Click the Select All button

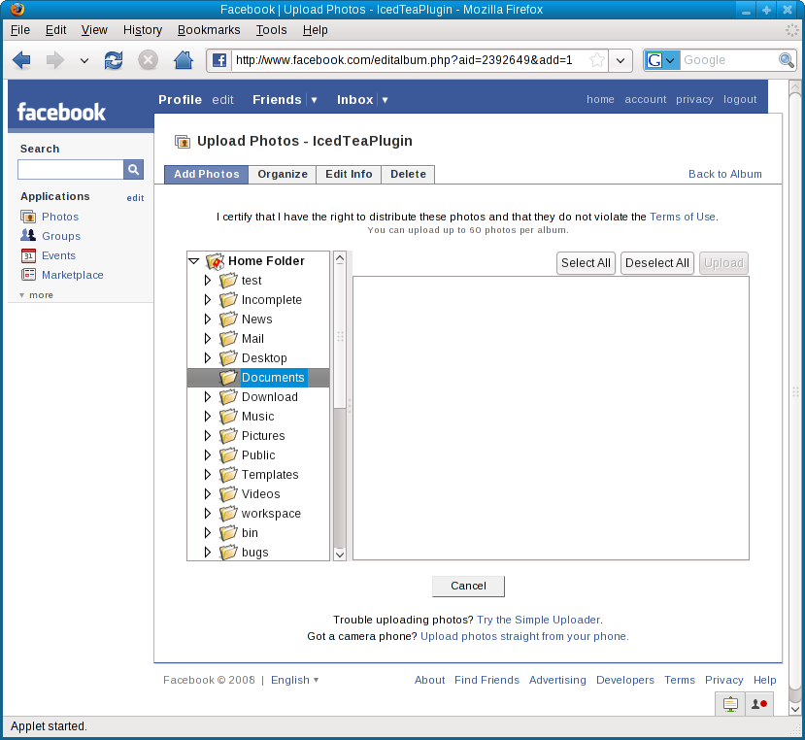click(x=586, y=263)
